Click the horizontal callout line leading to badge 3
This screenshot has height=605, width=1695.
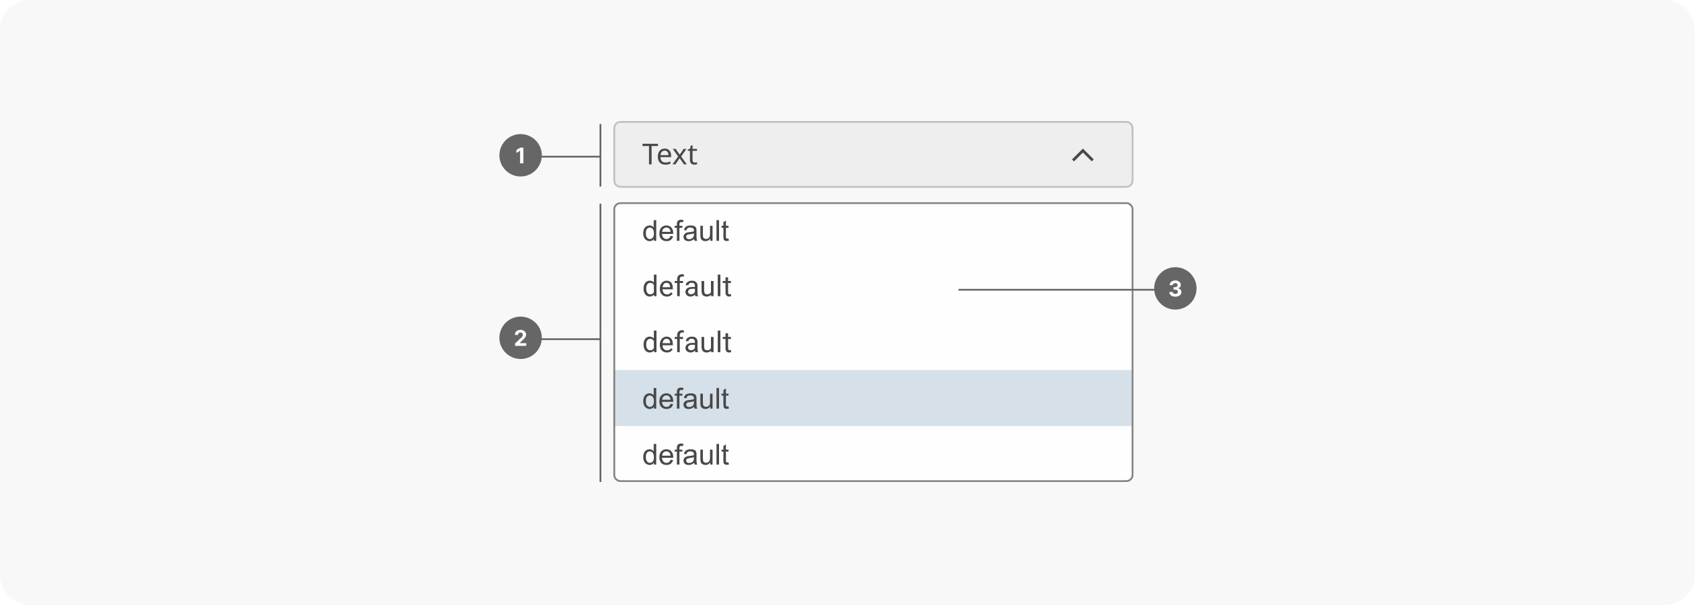1056,290
